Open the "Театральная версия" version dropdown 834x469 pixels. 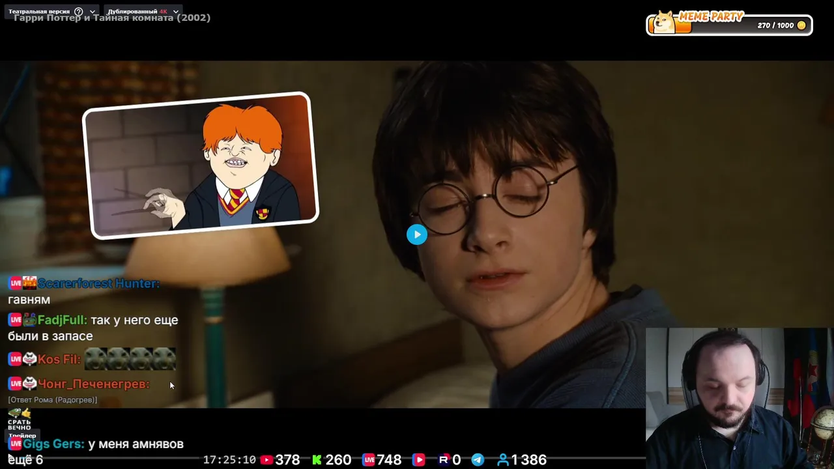coord(52,12)
